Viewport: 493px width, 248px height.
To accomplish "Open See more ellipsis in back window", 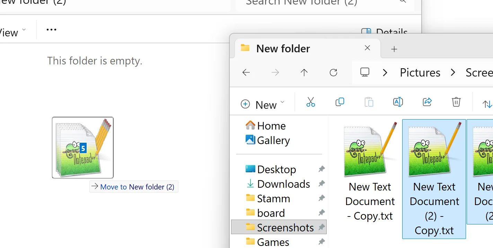I will click(x=51, y=30).
